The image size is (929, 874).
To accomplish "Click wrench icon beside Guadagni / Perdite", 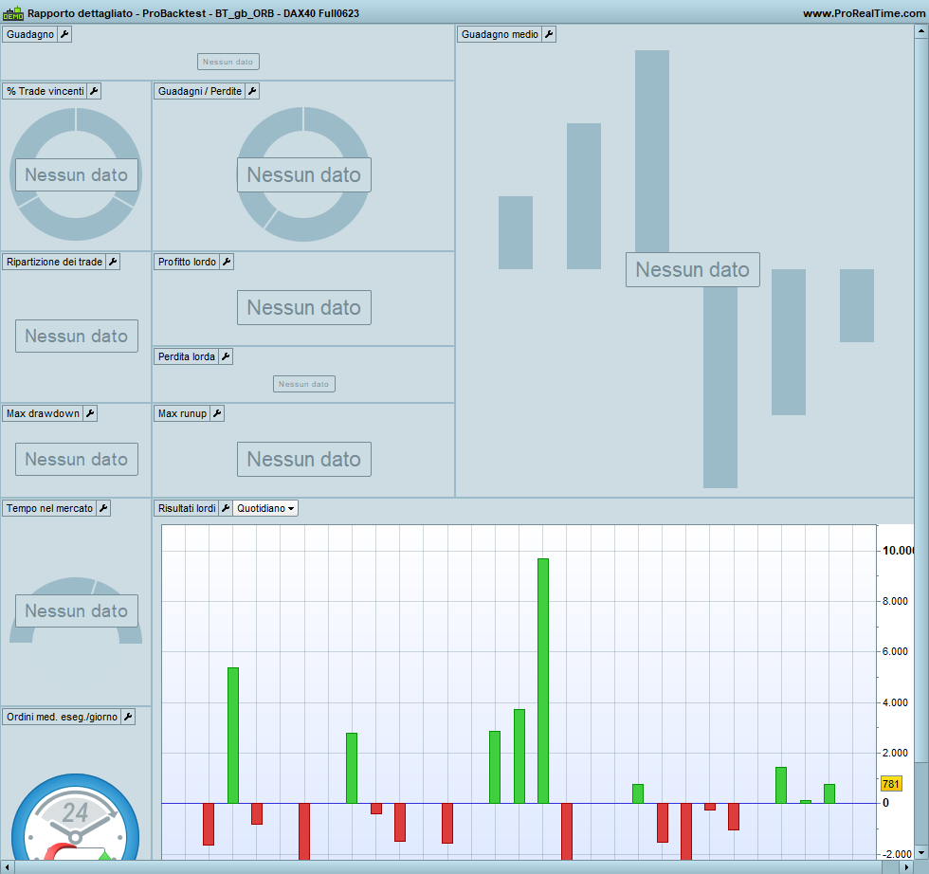I will click(252, 91).
